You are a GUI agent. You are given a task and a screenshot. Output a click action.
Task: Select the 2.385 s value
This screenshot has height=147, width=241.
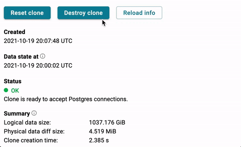99,140
